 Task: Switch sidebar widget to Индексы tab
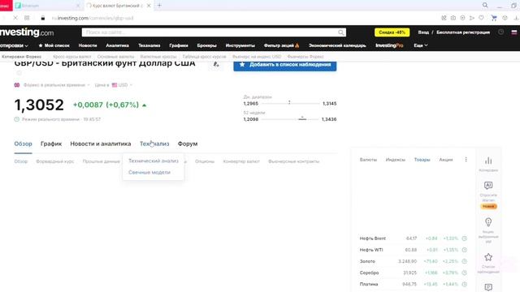[x=396, y=160]
